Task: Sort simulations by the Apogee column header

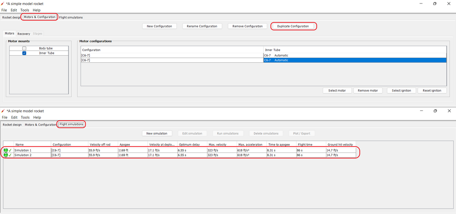Action: coord(124,144)
